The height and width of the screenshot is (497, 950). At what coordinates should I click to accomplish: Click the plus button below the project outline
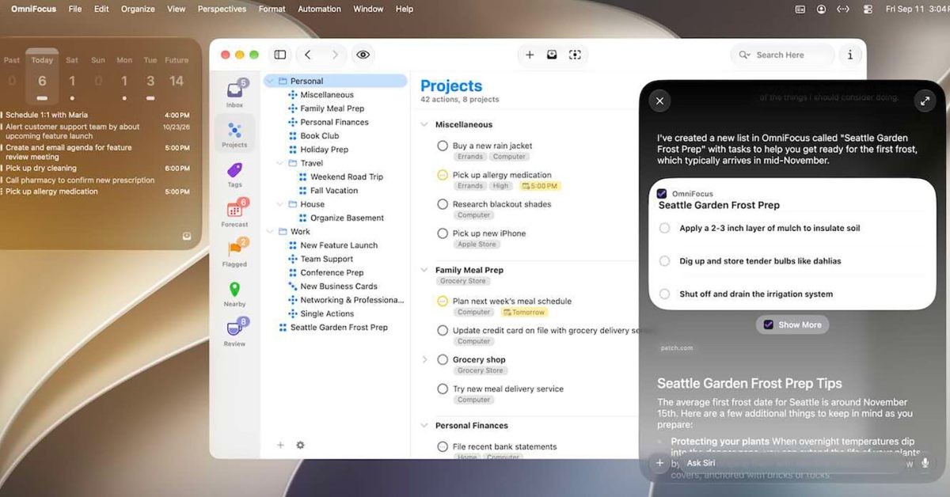tap(280, 445)
